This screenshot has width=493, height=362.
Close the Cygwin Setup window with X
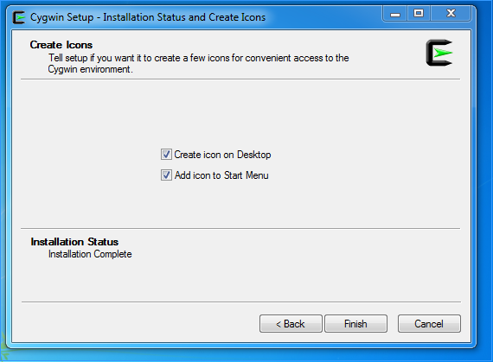451,14
